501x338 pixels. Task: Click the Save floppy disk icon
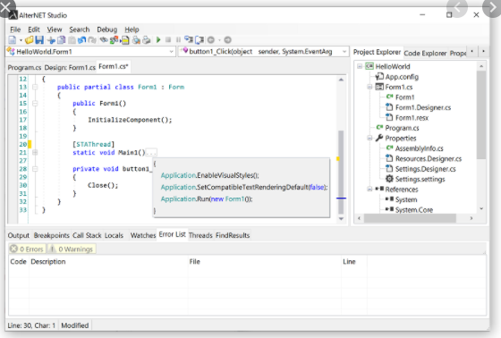[x=39, y=40]
